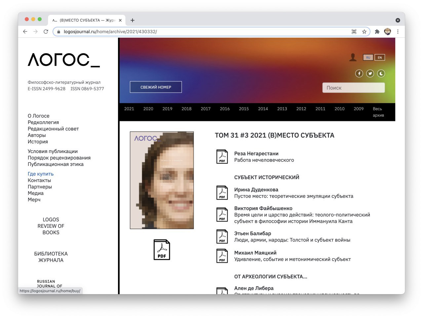Download PDF for Ирина Дуденкова article

(222, 192)
